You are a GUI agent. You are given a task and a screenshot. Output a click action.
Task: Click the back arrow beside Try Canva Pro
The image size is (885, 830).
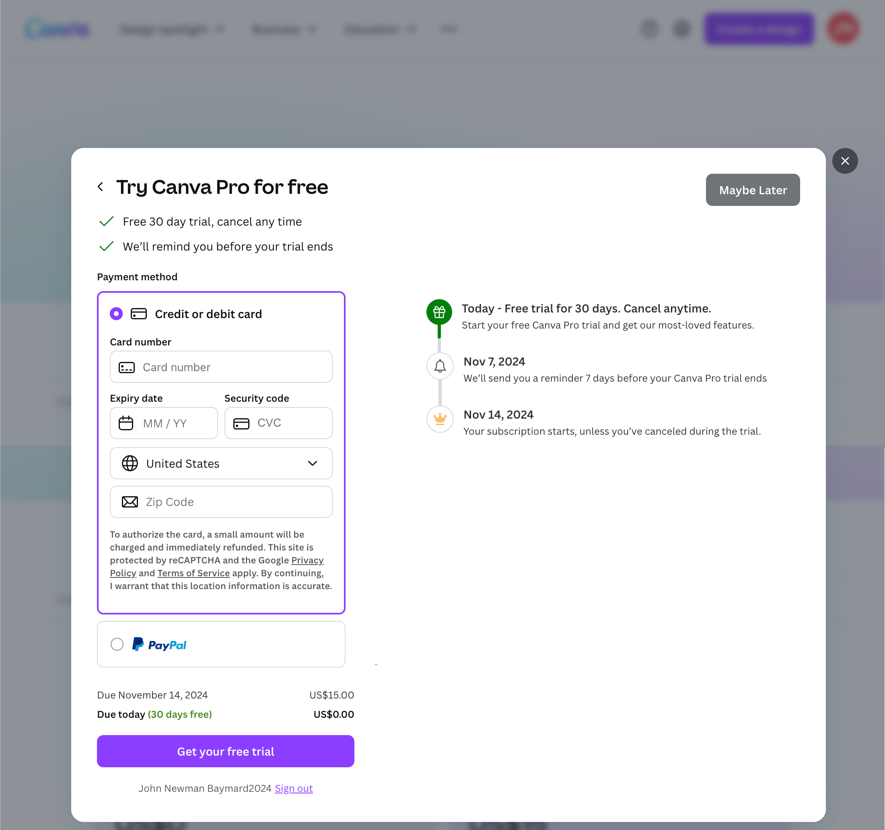click(101, 187)
